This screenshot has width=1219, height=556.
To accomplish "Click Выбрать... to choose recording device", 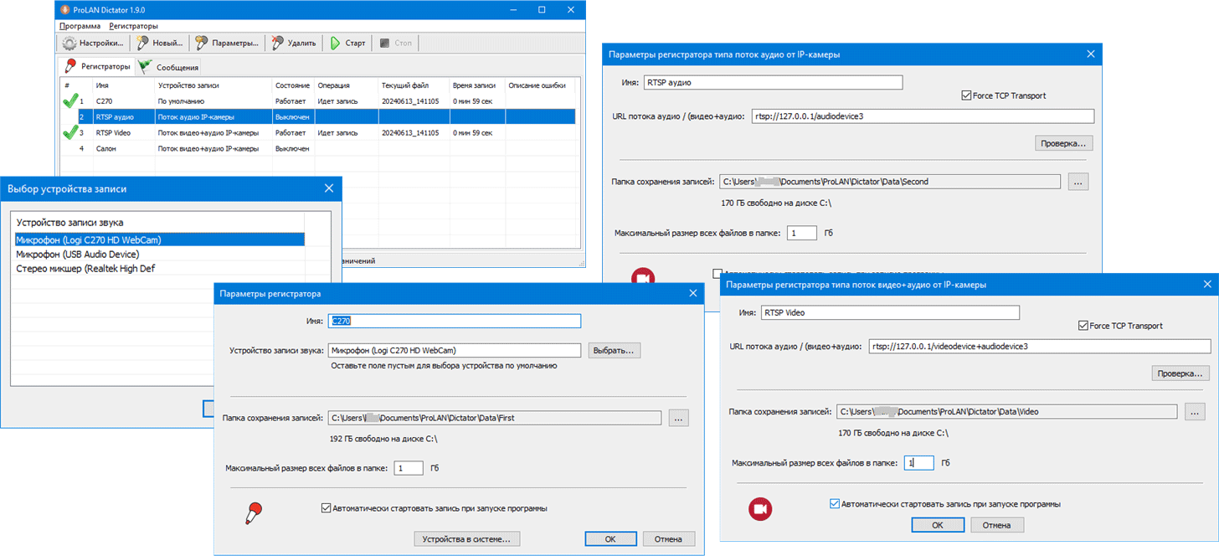I will coord(615,350).
